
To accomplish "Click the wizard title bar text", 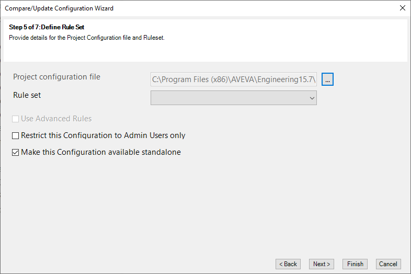I will pos(59,8).
